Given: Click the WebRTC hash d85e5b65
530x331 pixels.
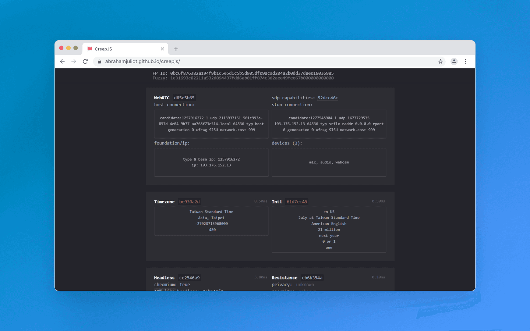Looking at the screenshot, I should click(x=184, y=97).
